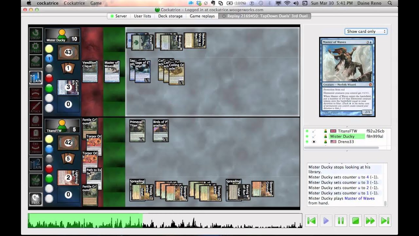Select TitansFTW in the player list
The width and height of the screenshot is (419, 236).
tap(347, 131)
